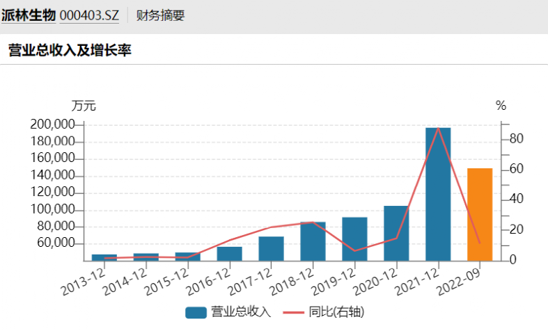Select the 营业总收入及增长率 chart title
The height and width of the screenshot is (331, 548).
point(70,50)
